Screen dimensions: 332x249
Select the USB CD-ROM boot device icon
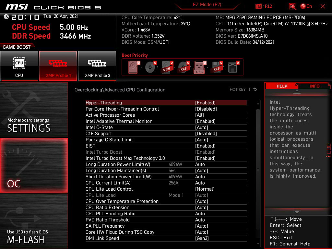click(x=184, y=67)
